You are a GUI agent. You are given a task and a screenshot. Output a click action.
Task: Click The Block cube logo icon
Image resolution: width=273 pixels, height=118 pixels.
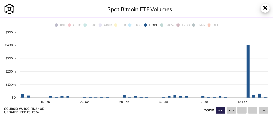coord(9,9)
